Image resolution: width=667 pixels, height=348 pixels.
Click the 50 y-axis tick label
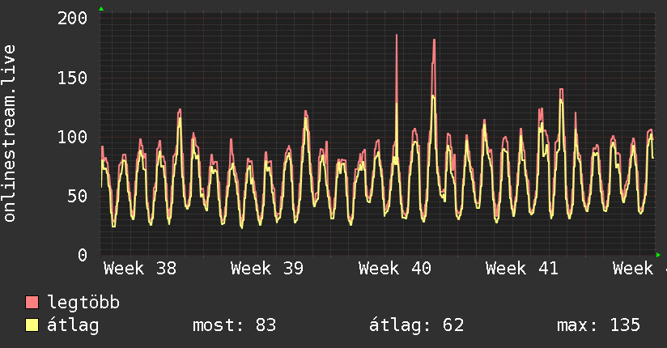point(78,196)
